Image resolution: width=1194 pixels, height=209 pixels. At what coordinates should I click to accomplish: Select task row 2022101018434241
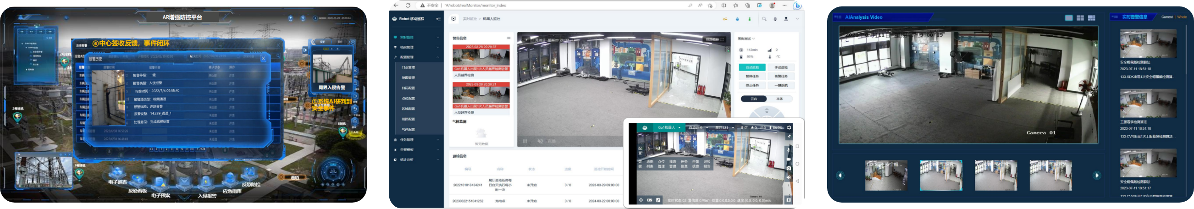pyautogui.click(x=536, y=185)
